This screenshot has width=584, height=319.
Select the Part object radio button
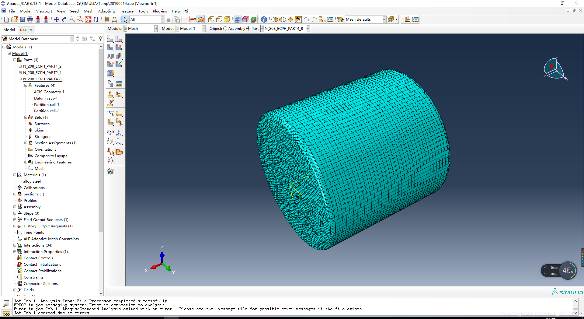[x=249, y=29]
